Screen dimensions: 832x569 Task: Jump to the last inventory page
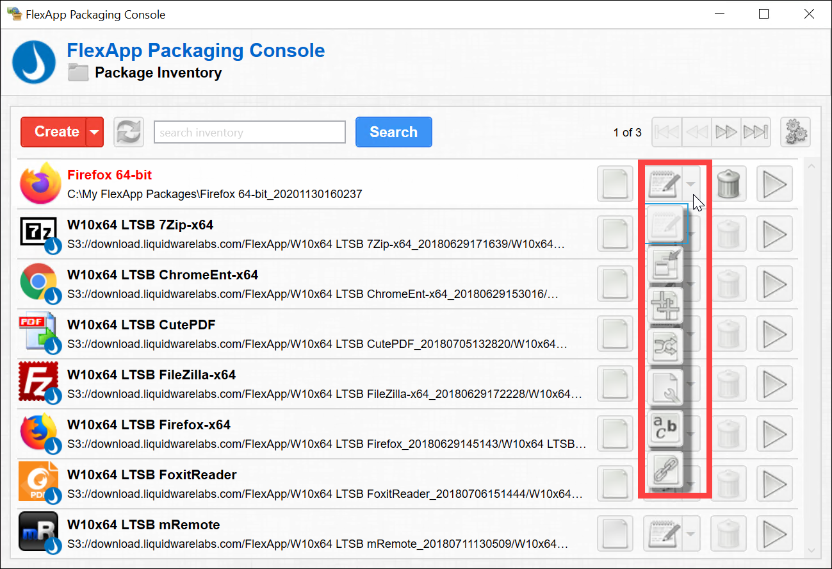[755, 133]
